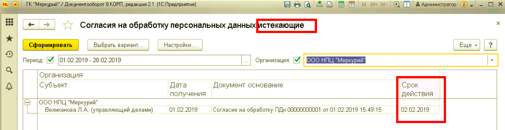Click the M- memory subtract button
The width and height of the screenshot is (505, 130).
tap(384, 4)
